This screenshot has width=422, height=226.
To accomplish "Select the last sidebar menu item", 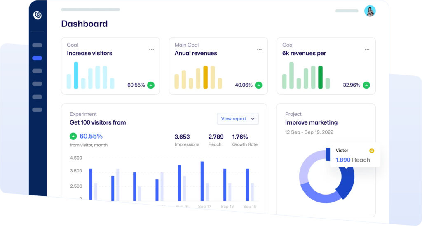I will tap(37, 110).
